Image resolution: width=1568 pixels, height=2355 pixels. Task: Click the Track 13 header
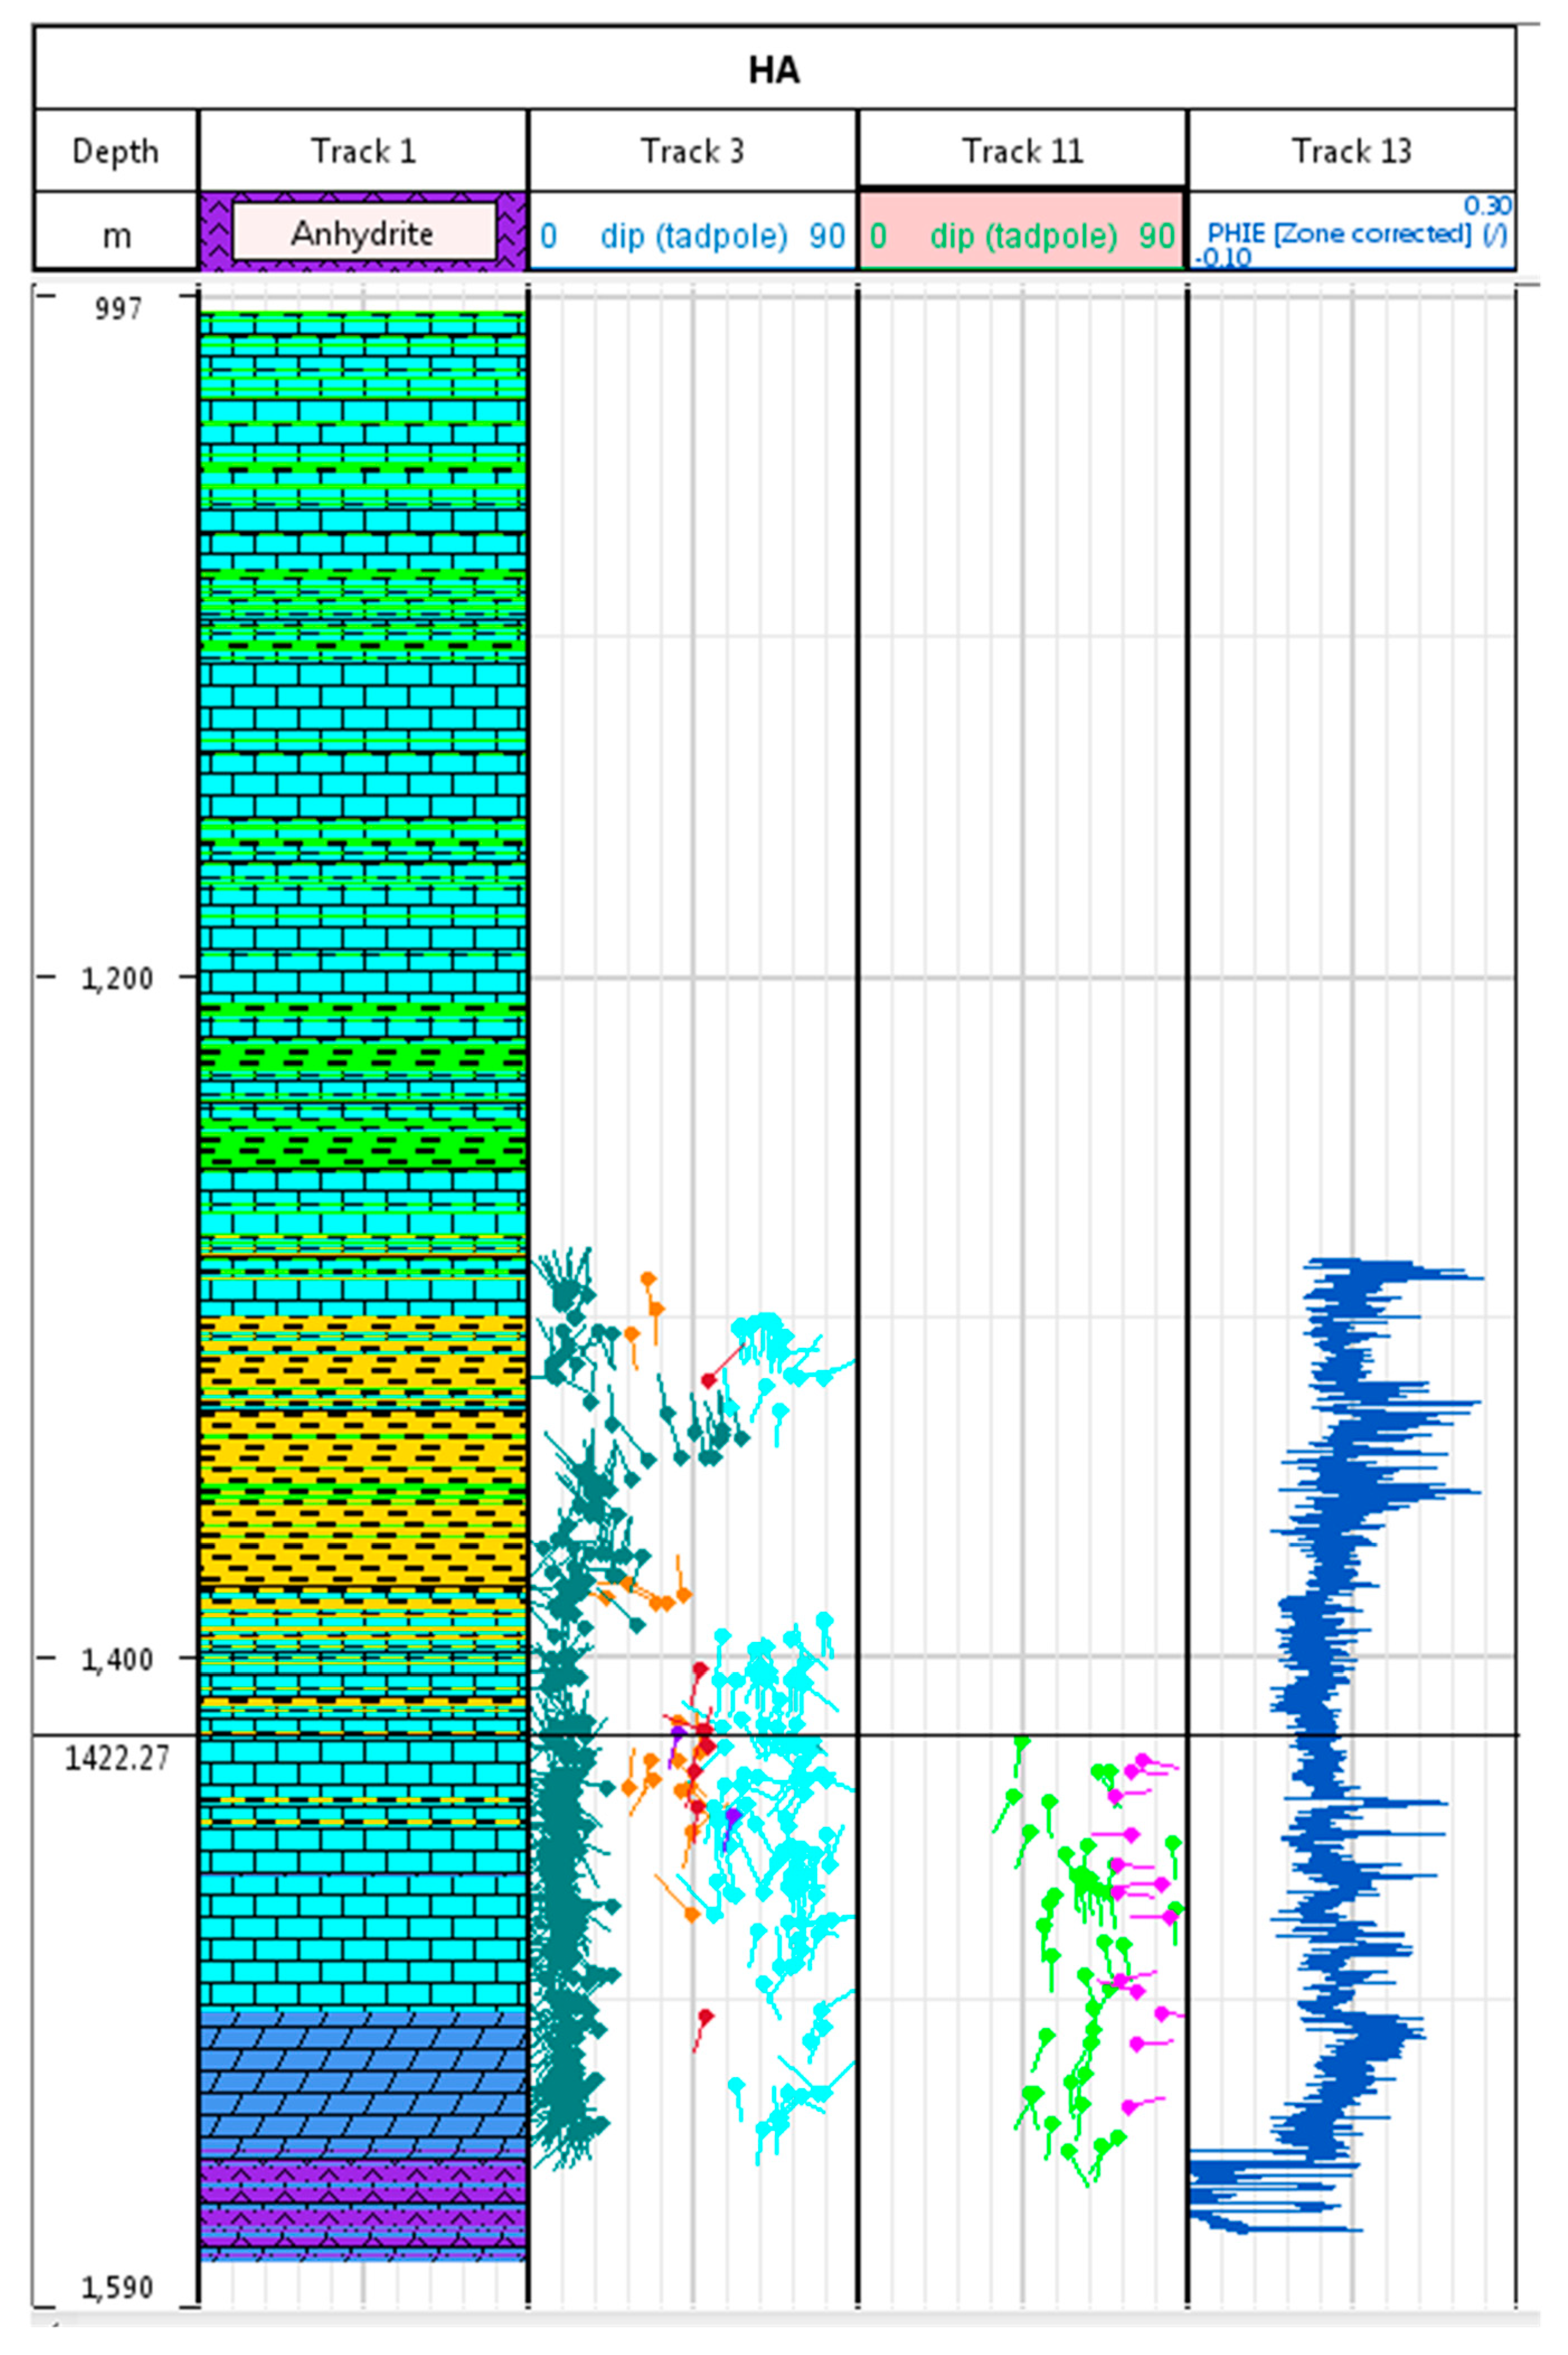tap(1352, 151)
